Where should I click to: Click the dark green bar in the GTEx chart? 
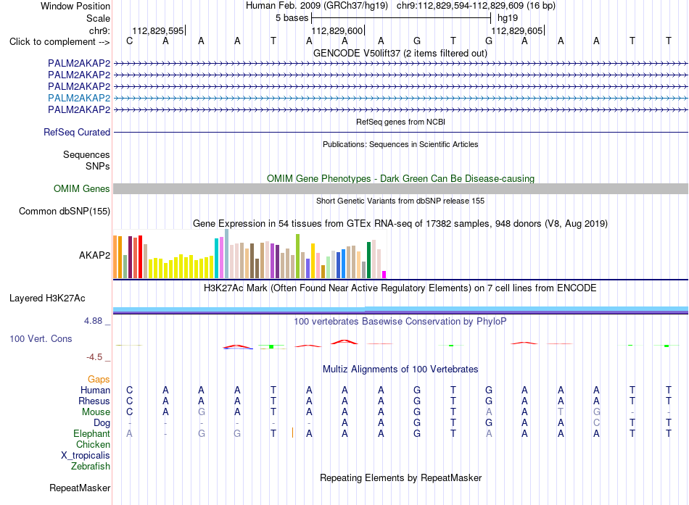(368, 260)
